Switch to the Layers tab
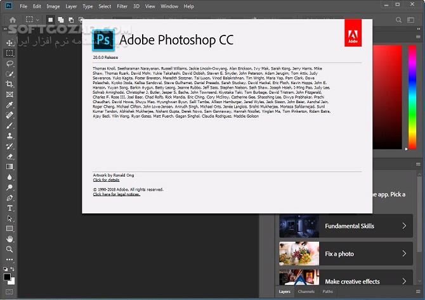425x300 pixels. 284,292
